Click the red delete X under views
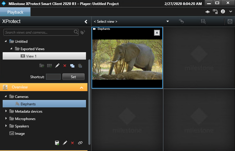This screenshot has height=151, width=235. tap(65, 66)
